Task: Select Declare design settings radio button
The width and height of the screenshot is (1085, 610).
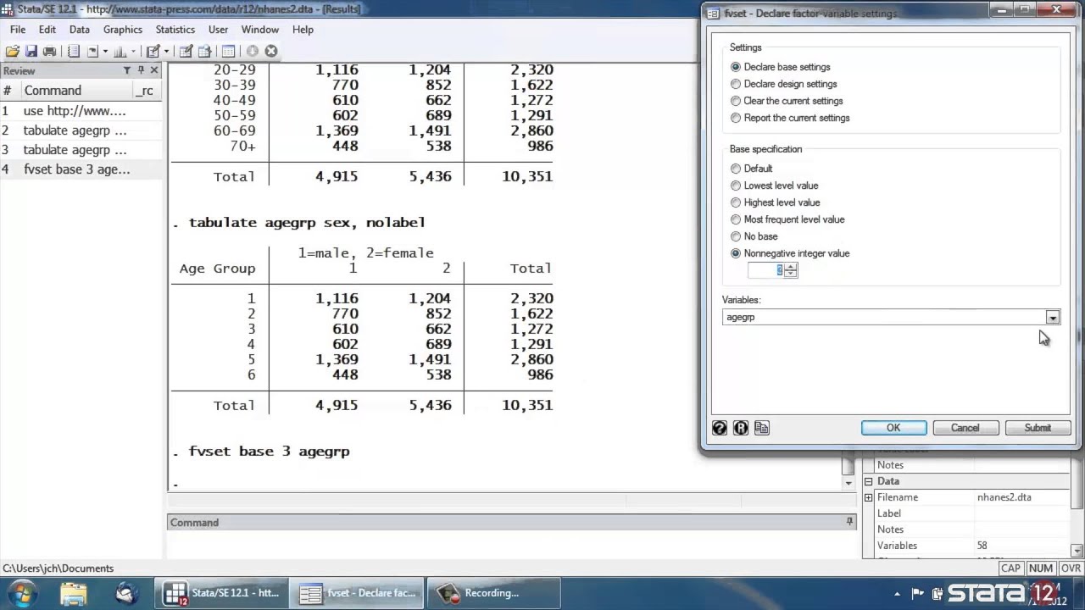Action: pyautogui.click(x=736, y=84)
